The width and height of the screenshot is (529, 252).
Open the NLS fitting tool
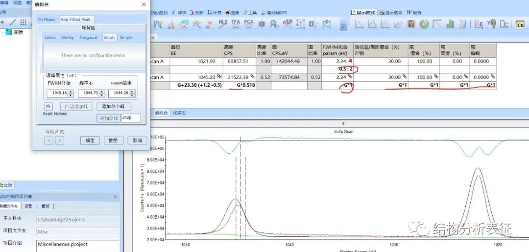click(223, 24)
